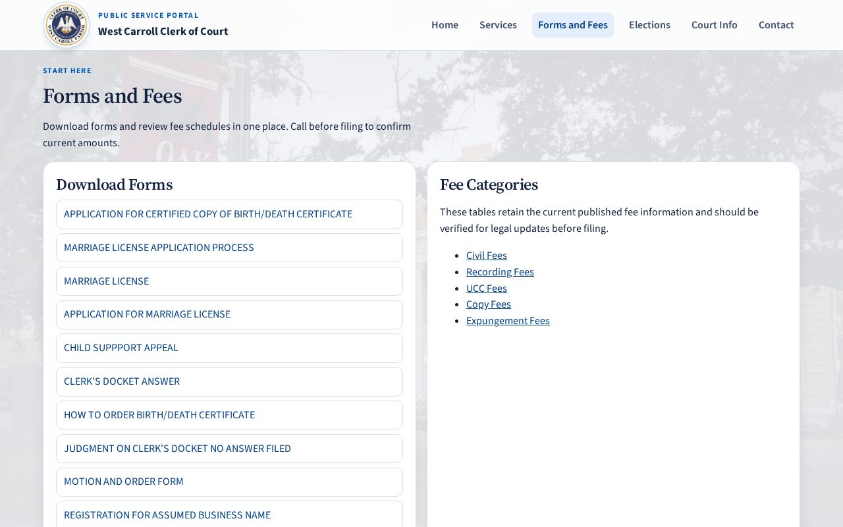Click the Public Service Portal label

(x=148, y=15)
